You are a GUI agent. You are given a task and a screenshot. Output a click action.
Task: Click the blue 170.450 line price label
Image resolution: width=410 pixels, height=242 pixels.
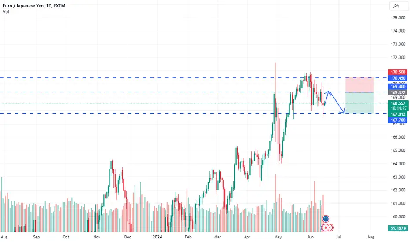[x=398, y=78]
